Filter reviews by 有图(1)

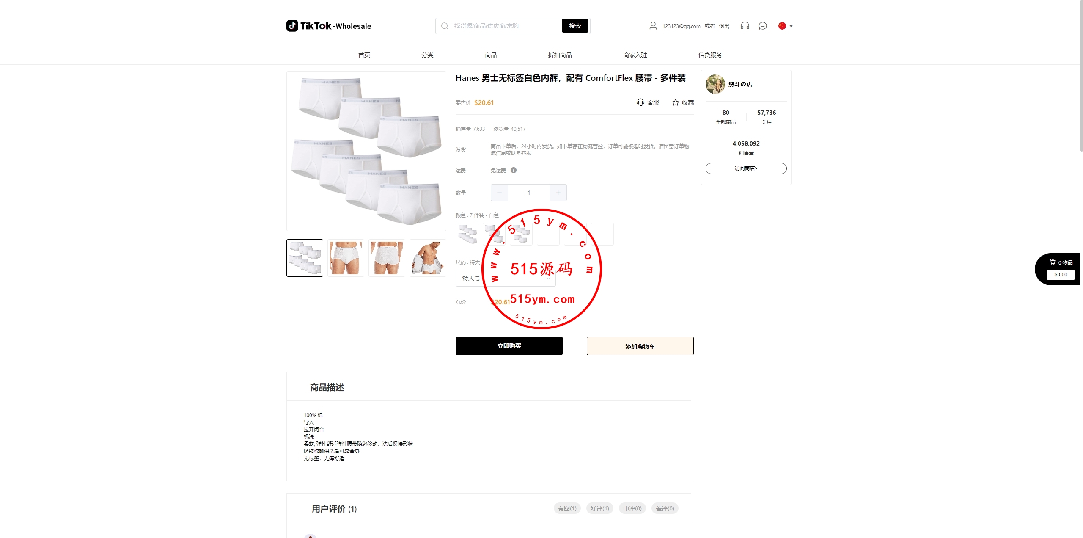(x=567, y=508)
